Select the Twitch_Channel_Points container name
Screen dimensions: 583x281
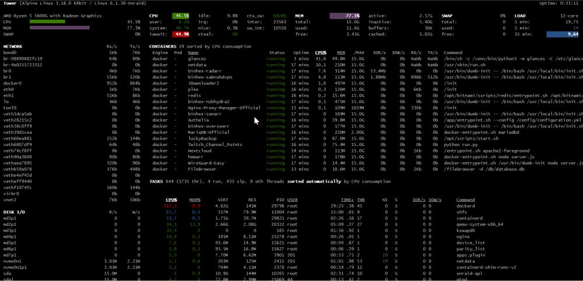pos(215,144)
